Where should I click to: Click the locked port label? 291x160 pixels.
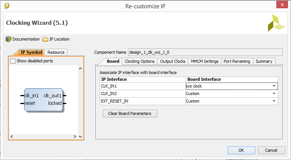pos(55,103)
